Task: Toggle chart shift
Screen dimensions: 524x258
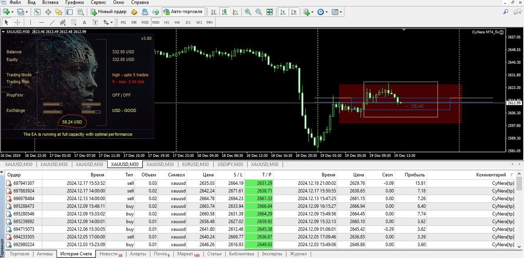Action: click(294, 12)
